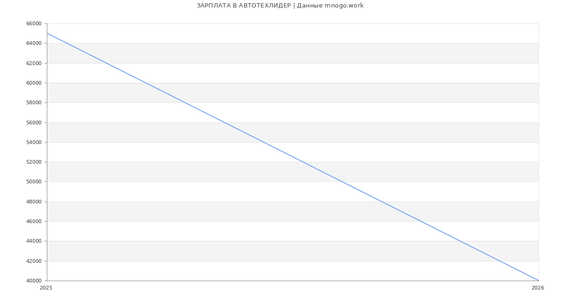Click the 56000 y-axis label
Viewport: 562px width, 304px height.
click(35, 123)
